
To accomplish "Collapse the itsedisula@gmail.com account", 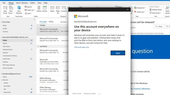I will [x=2, y=74].
